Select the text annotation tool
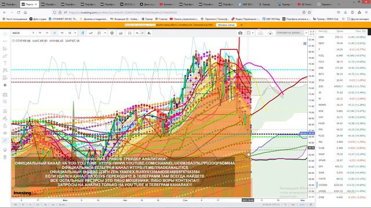 [x=5, y=63]
